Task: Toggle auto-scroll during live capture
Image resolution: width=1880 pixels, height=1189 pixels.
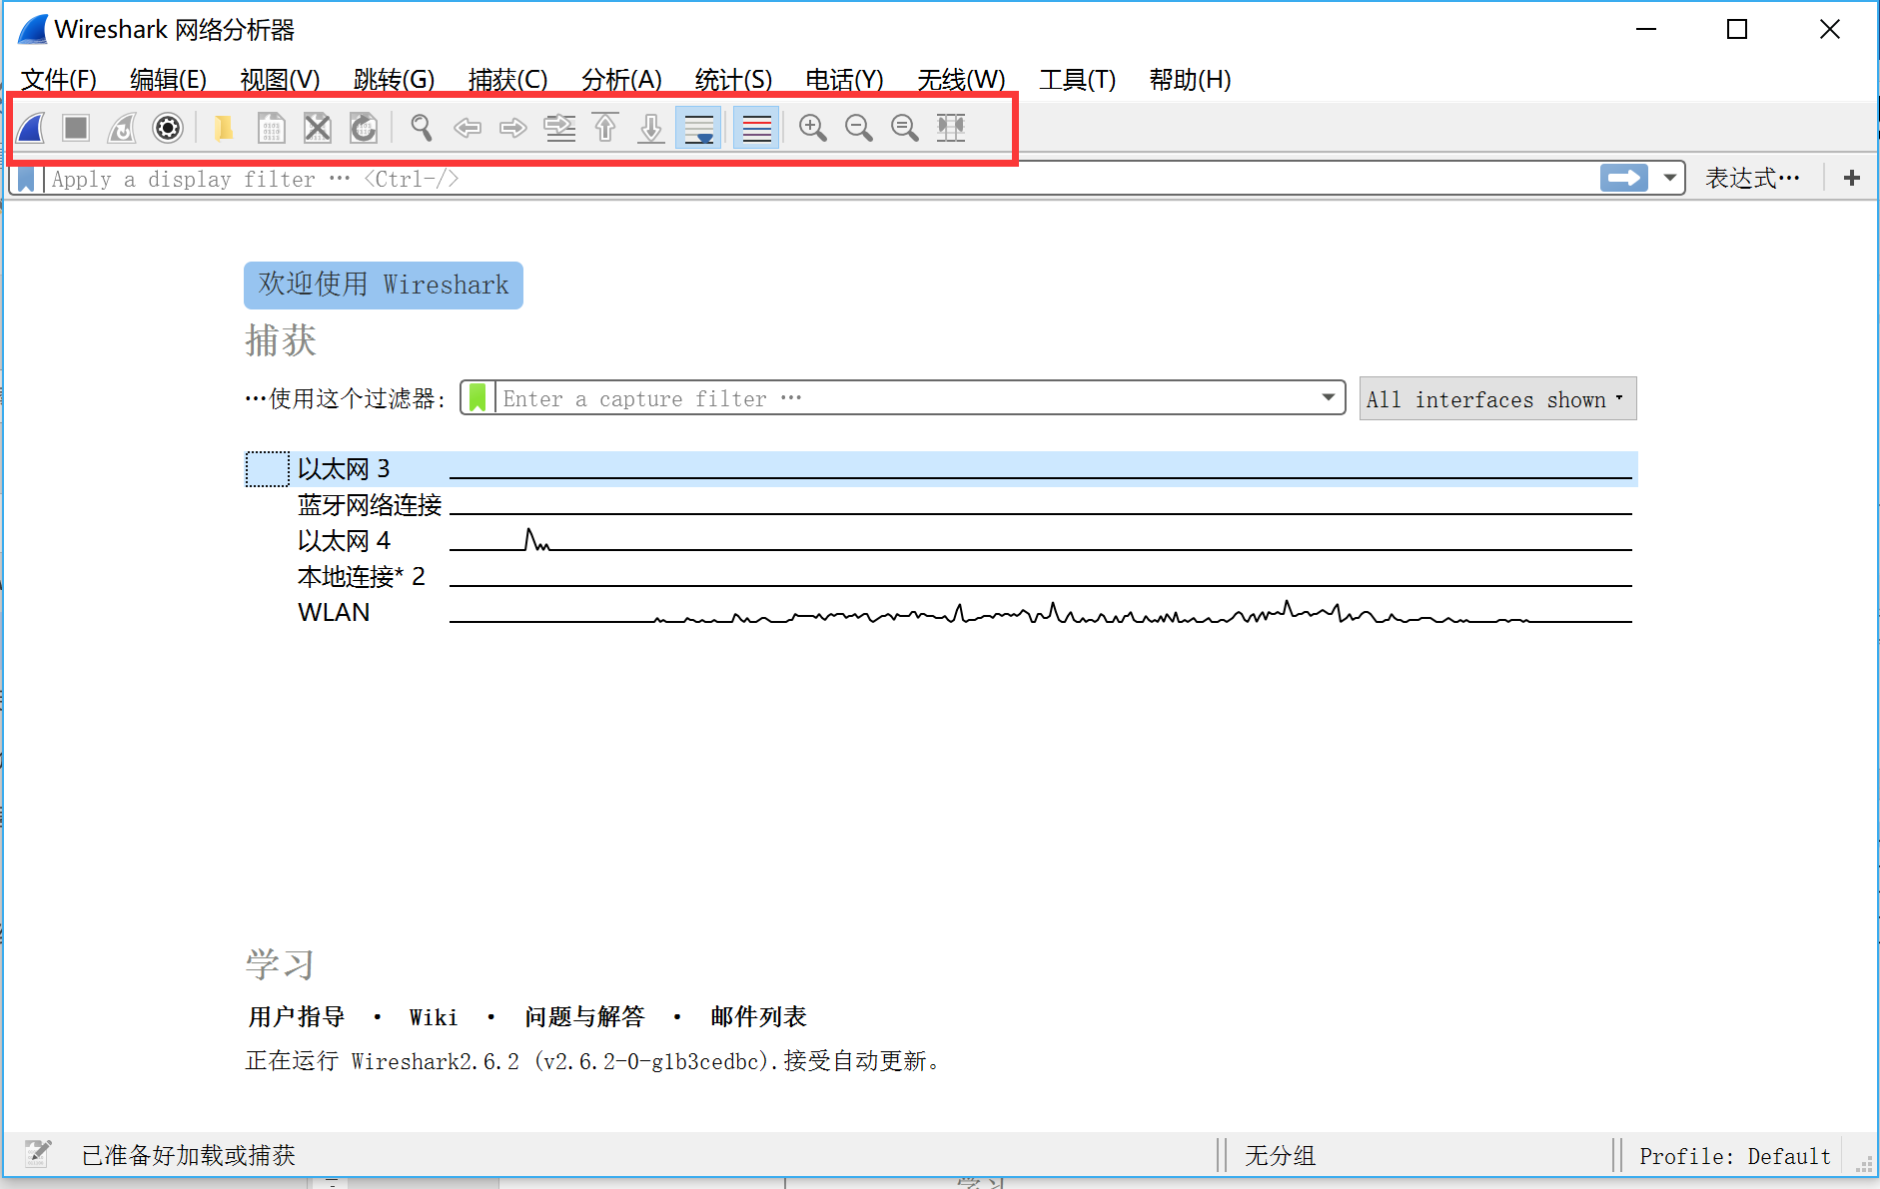Action: click(698, 128)
